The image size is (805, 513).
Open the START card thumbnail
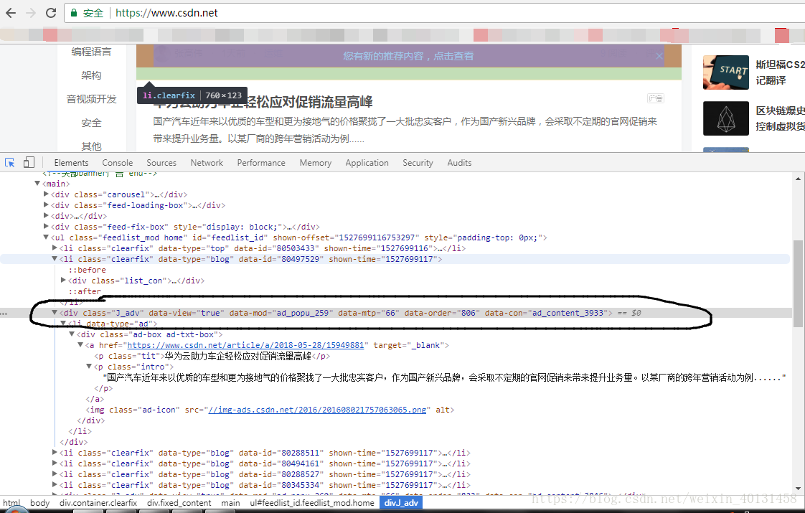(x=726, y=72)
